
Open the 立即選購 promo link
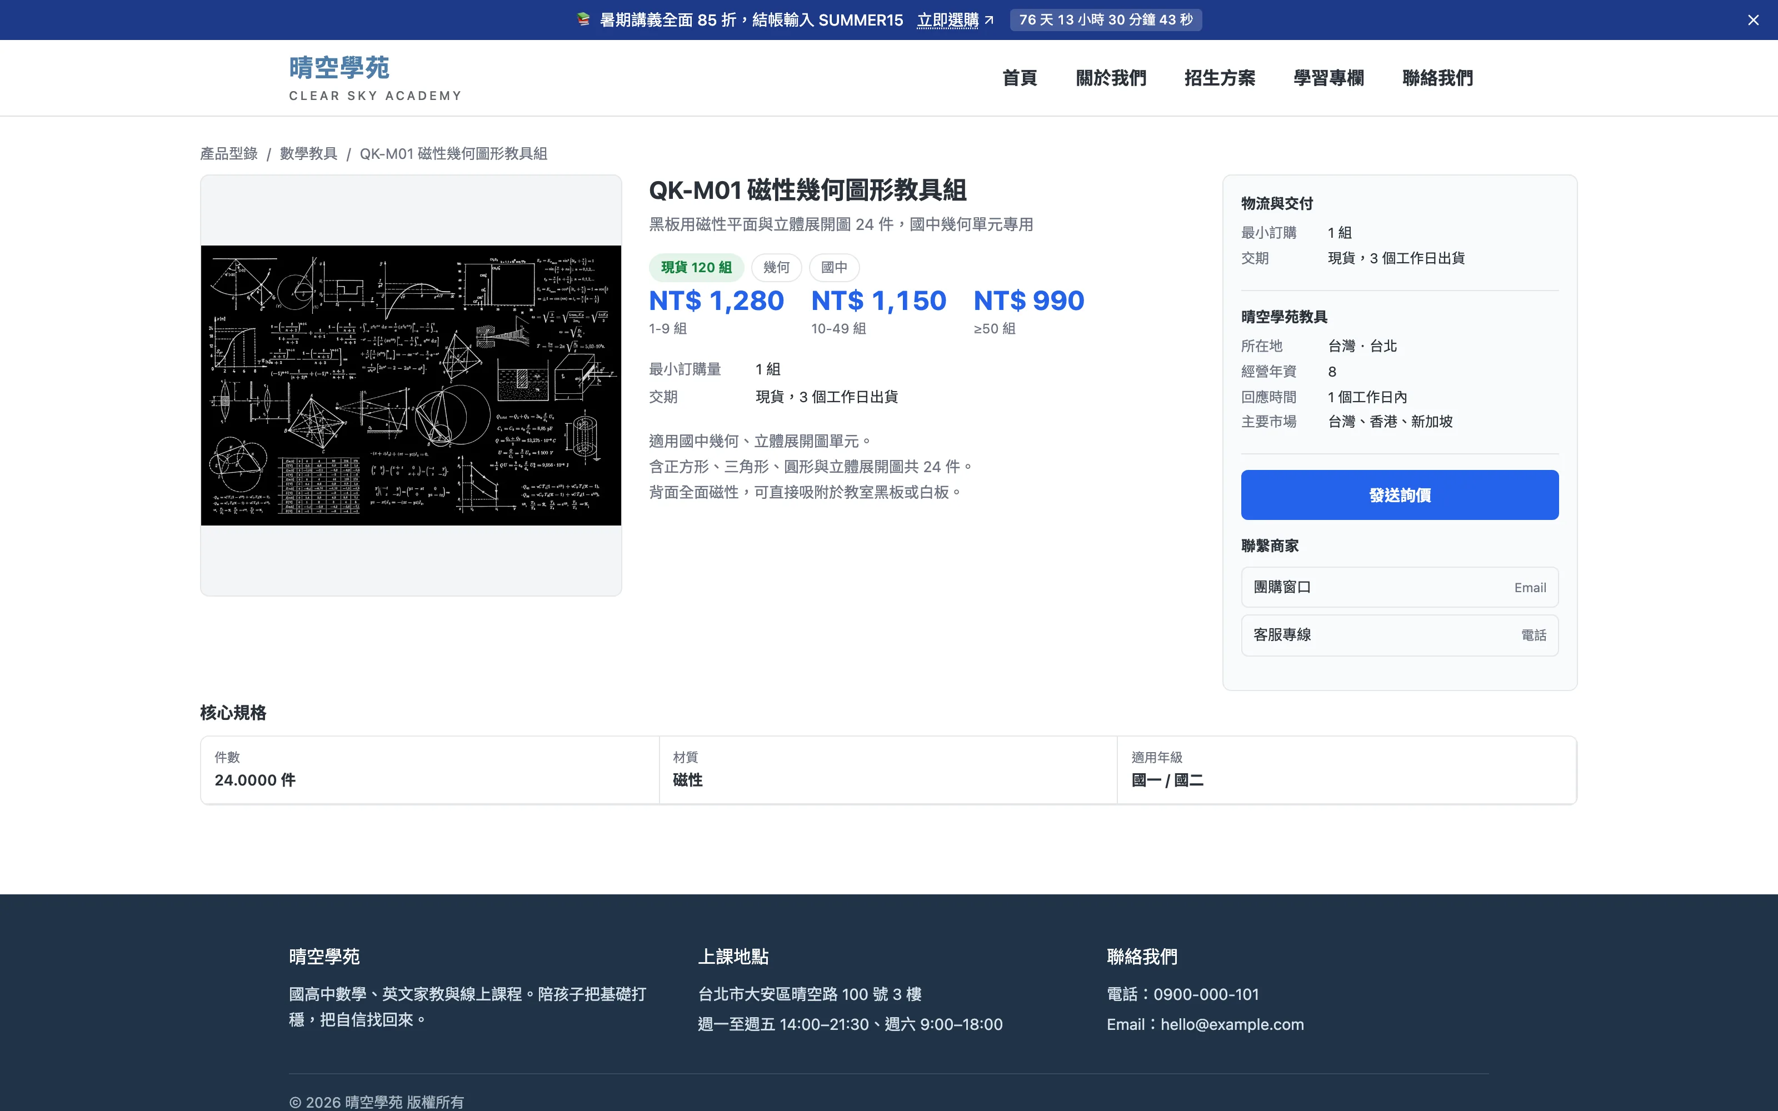click(955, 20)
